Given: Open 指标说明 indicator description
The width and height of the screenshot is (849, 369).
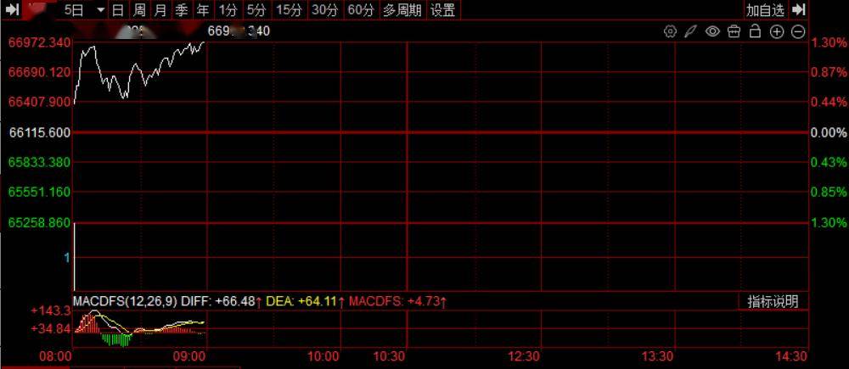Looking at the screenshot, I should pos(773,302).
